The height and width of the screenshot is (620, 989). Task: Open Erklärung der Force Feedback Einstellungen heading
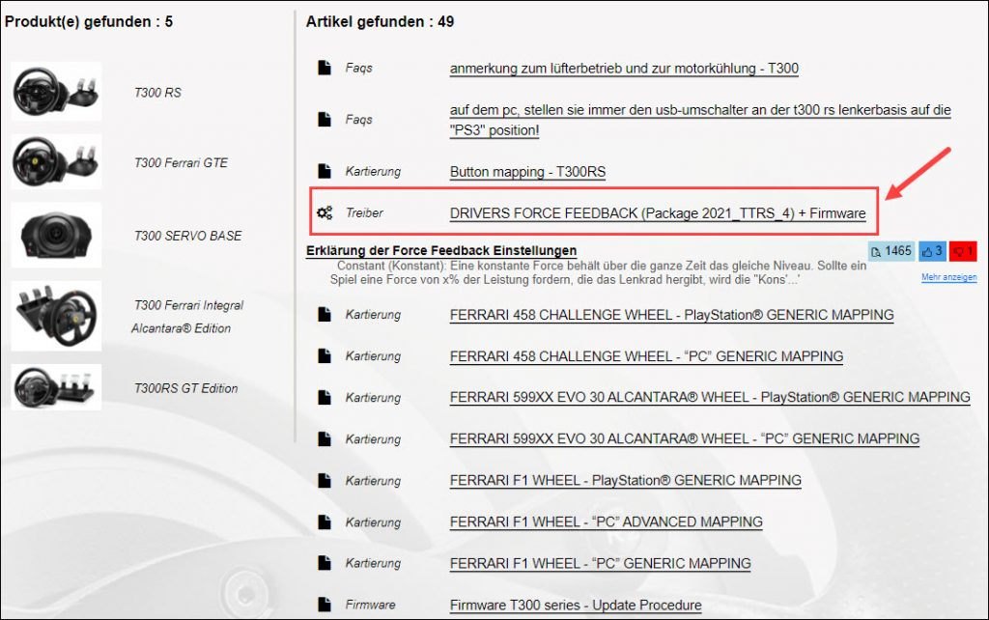[440, 251]
